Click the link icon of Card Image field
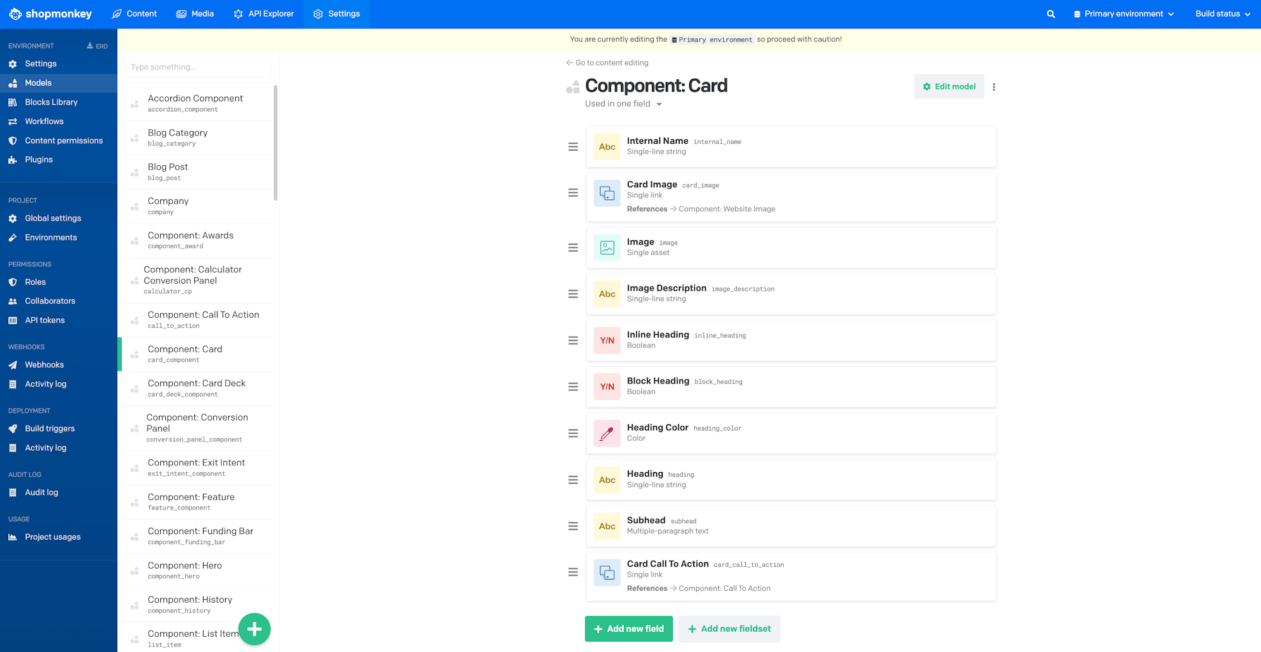Viewport: 1261px width, 652px height. coord(607,193)
